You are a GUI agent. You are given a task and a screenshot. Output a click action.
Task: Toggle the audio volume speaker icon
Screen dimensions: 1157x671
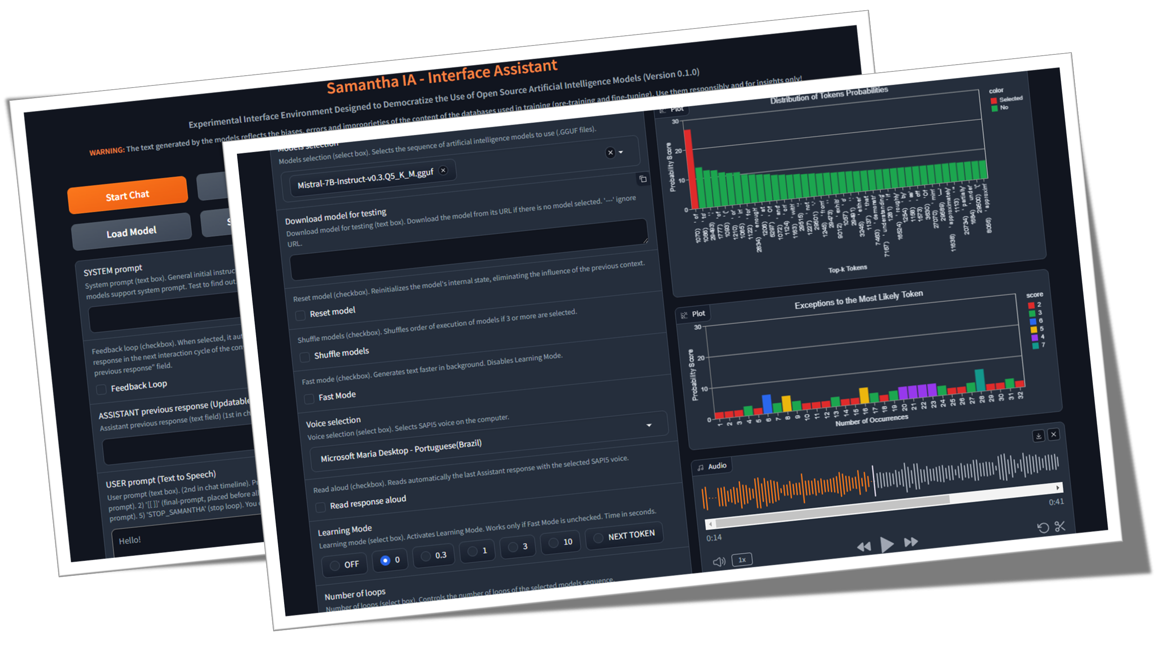pyautogui.click(x=718, y=562)
